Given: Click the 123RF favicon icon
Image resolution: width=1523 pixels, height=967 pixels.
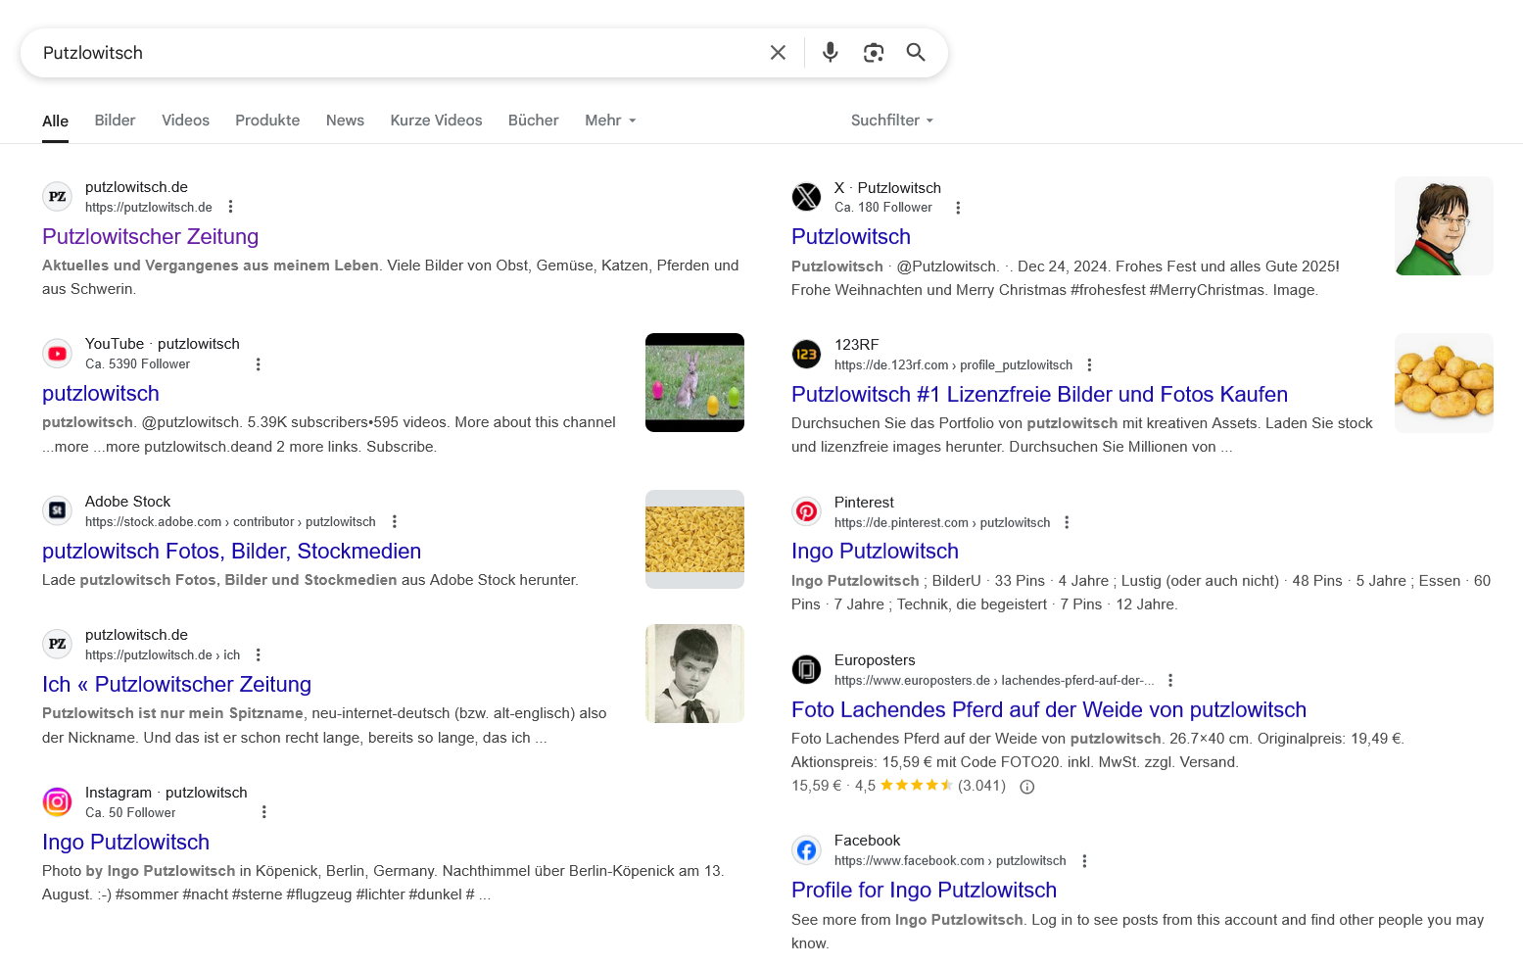Looking at the screenshot, I should (x=806, y=354).
